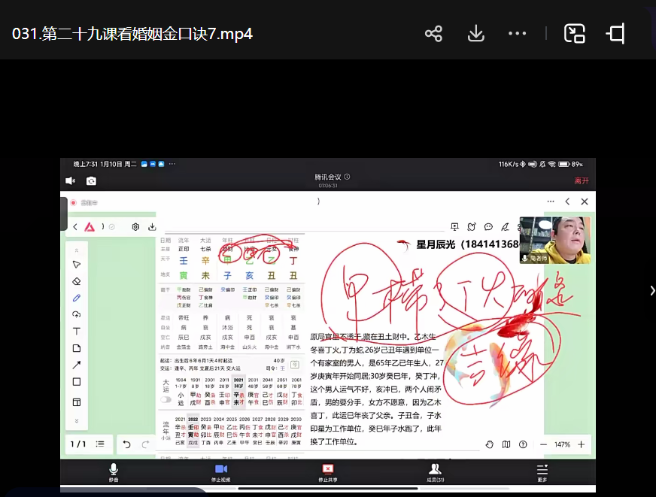Select the text tool in whiteboard toolbar
This screenshot has width=656, height=497.
tap(76, 332)
